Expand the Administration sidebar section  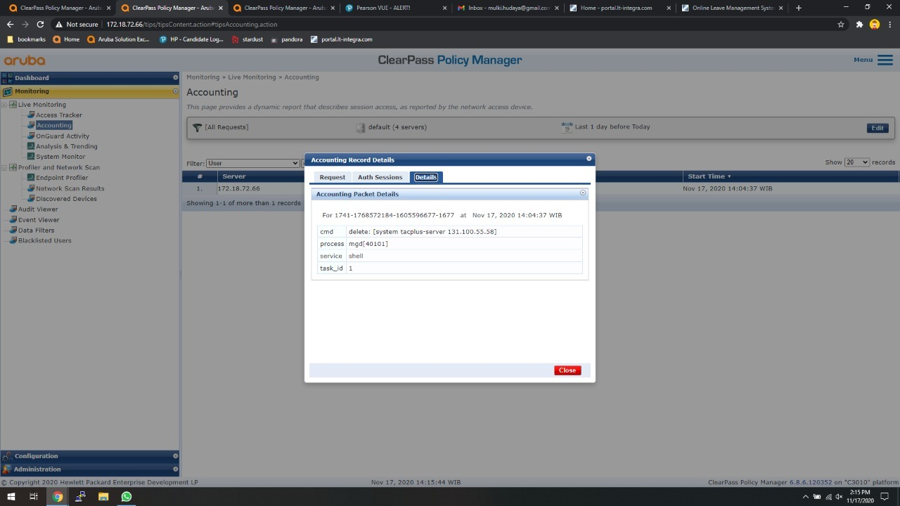tap(90, 469)
